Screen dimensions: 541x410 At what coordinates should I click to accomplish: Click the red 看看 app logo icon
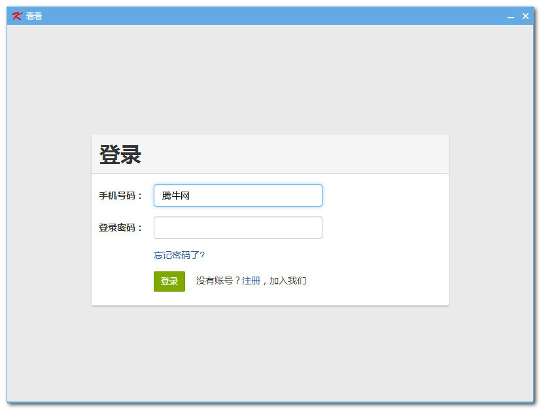click(17, 16)
